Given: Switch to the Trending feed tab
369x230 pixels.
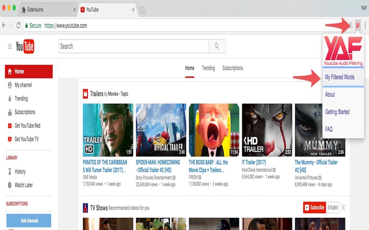Looking at the screenshot, I should (208, 68).
